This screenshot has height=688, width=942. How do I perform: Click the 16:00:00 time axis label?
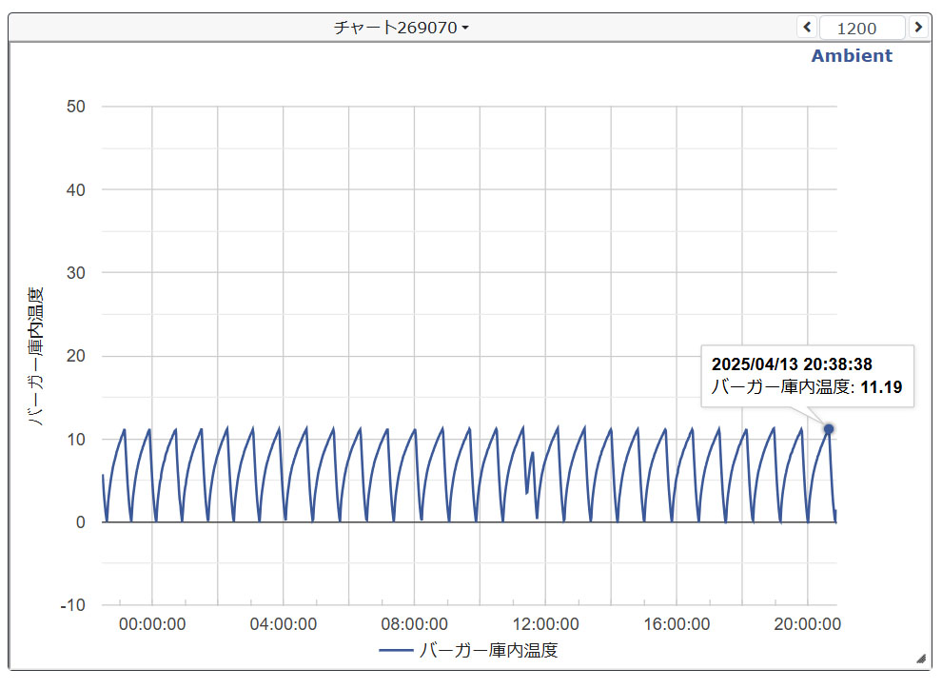tap(677, 624)
